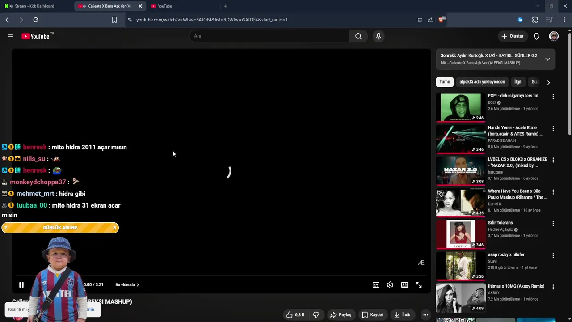Open browser main menu dots
The width and height of the screenshot is (572, 322).
click(564, 20)
